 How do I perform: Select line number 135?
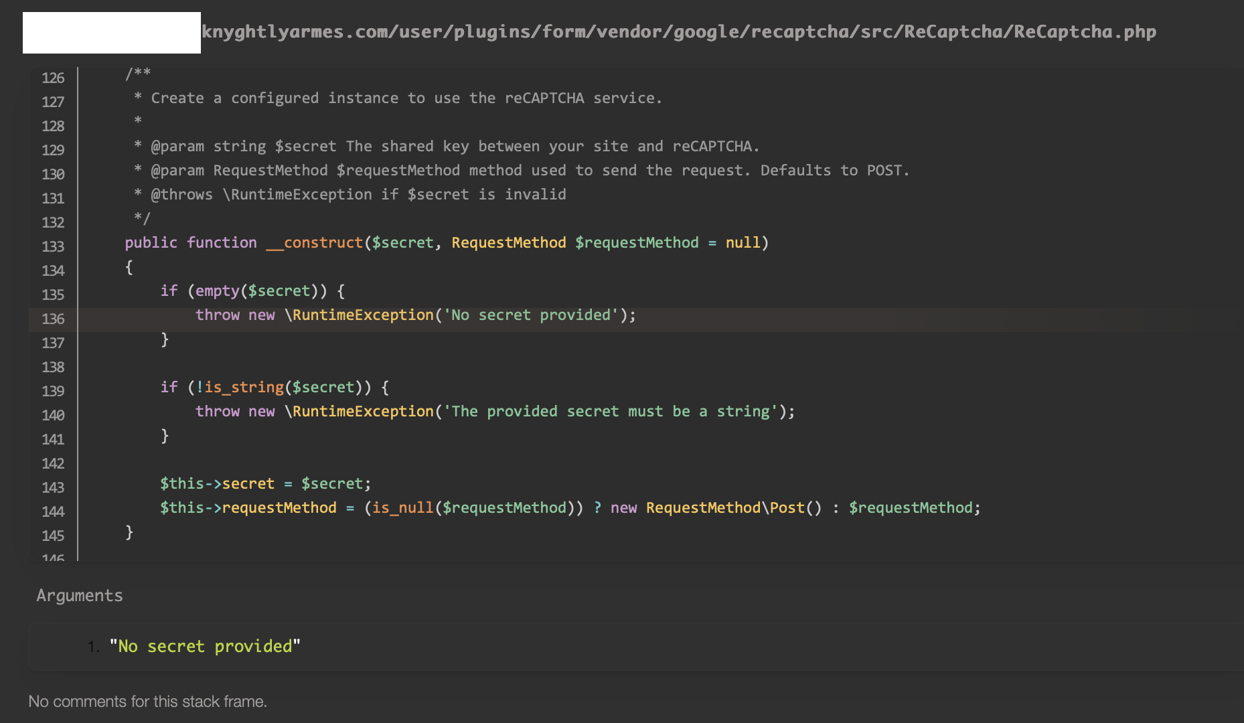tap(53, 295)
